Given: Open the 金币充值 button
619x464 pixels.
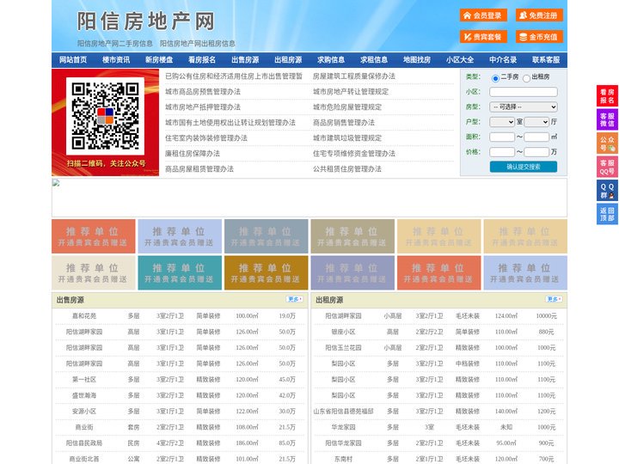Looking at the screenshot, I should (x=539, y=37).
